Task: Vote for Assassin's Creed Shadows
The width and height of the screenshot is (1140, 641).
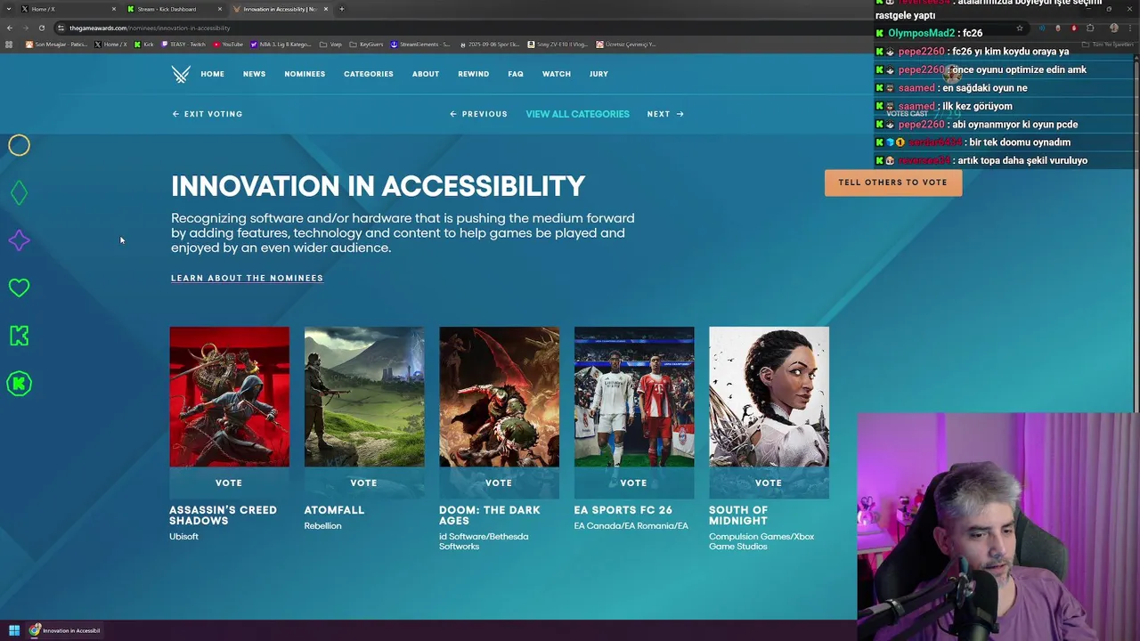Action: (229, 483)
